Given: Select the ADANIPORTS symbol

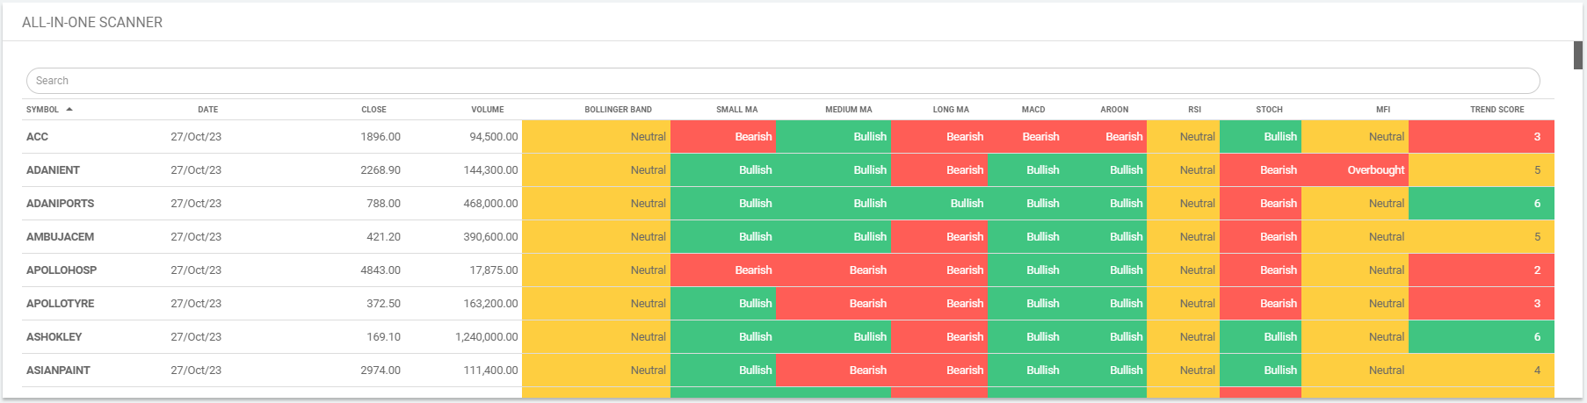Looking at the screenshot, I should [x=60, y=204].
